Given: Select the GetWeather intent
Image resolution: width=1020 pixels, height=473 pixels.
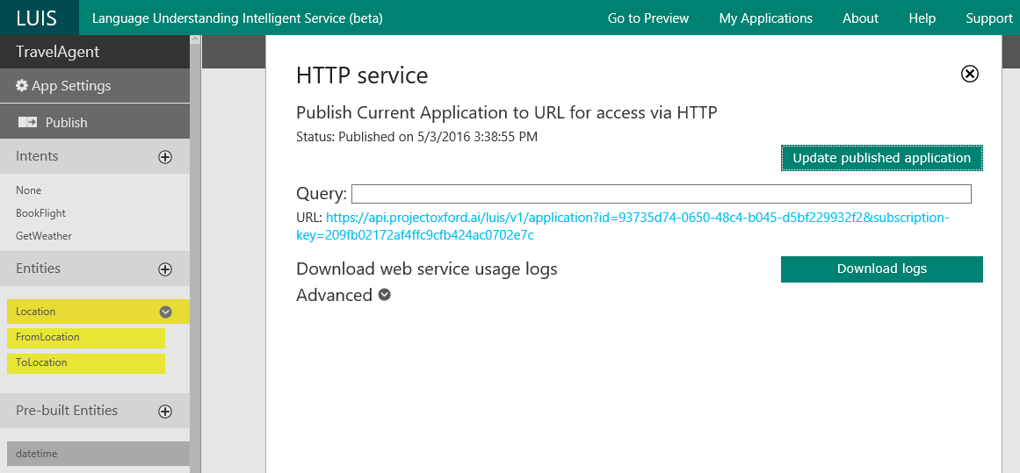Looking at the screenshot, I should click(44, 236).
